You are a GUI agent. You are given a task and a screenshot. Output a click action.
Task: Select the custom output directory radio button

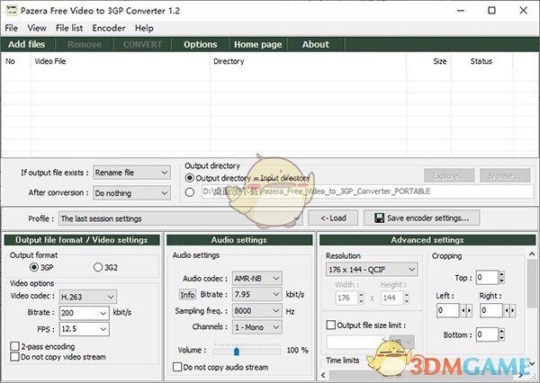click(x=190, y=192)
